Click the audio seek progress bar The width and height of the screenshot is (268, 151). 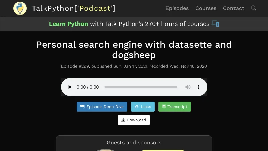(141, 87)
